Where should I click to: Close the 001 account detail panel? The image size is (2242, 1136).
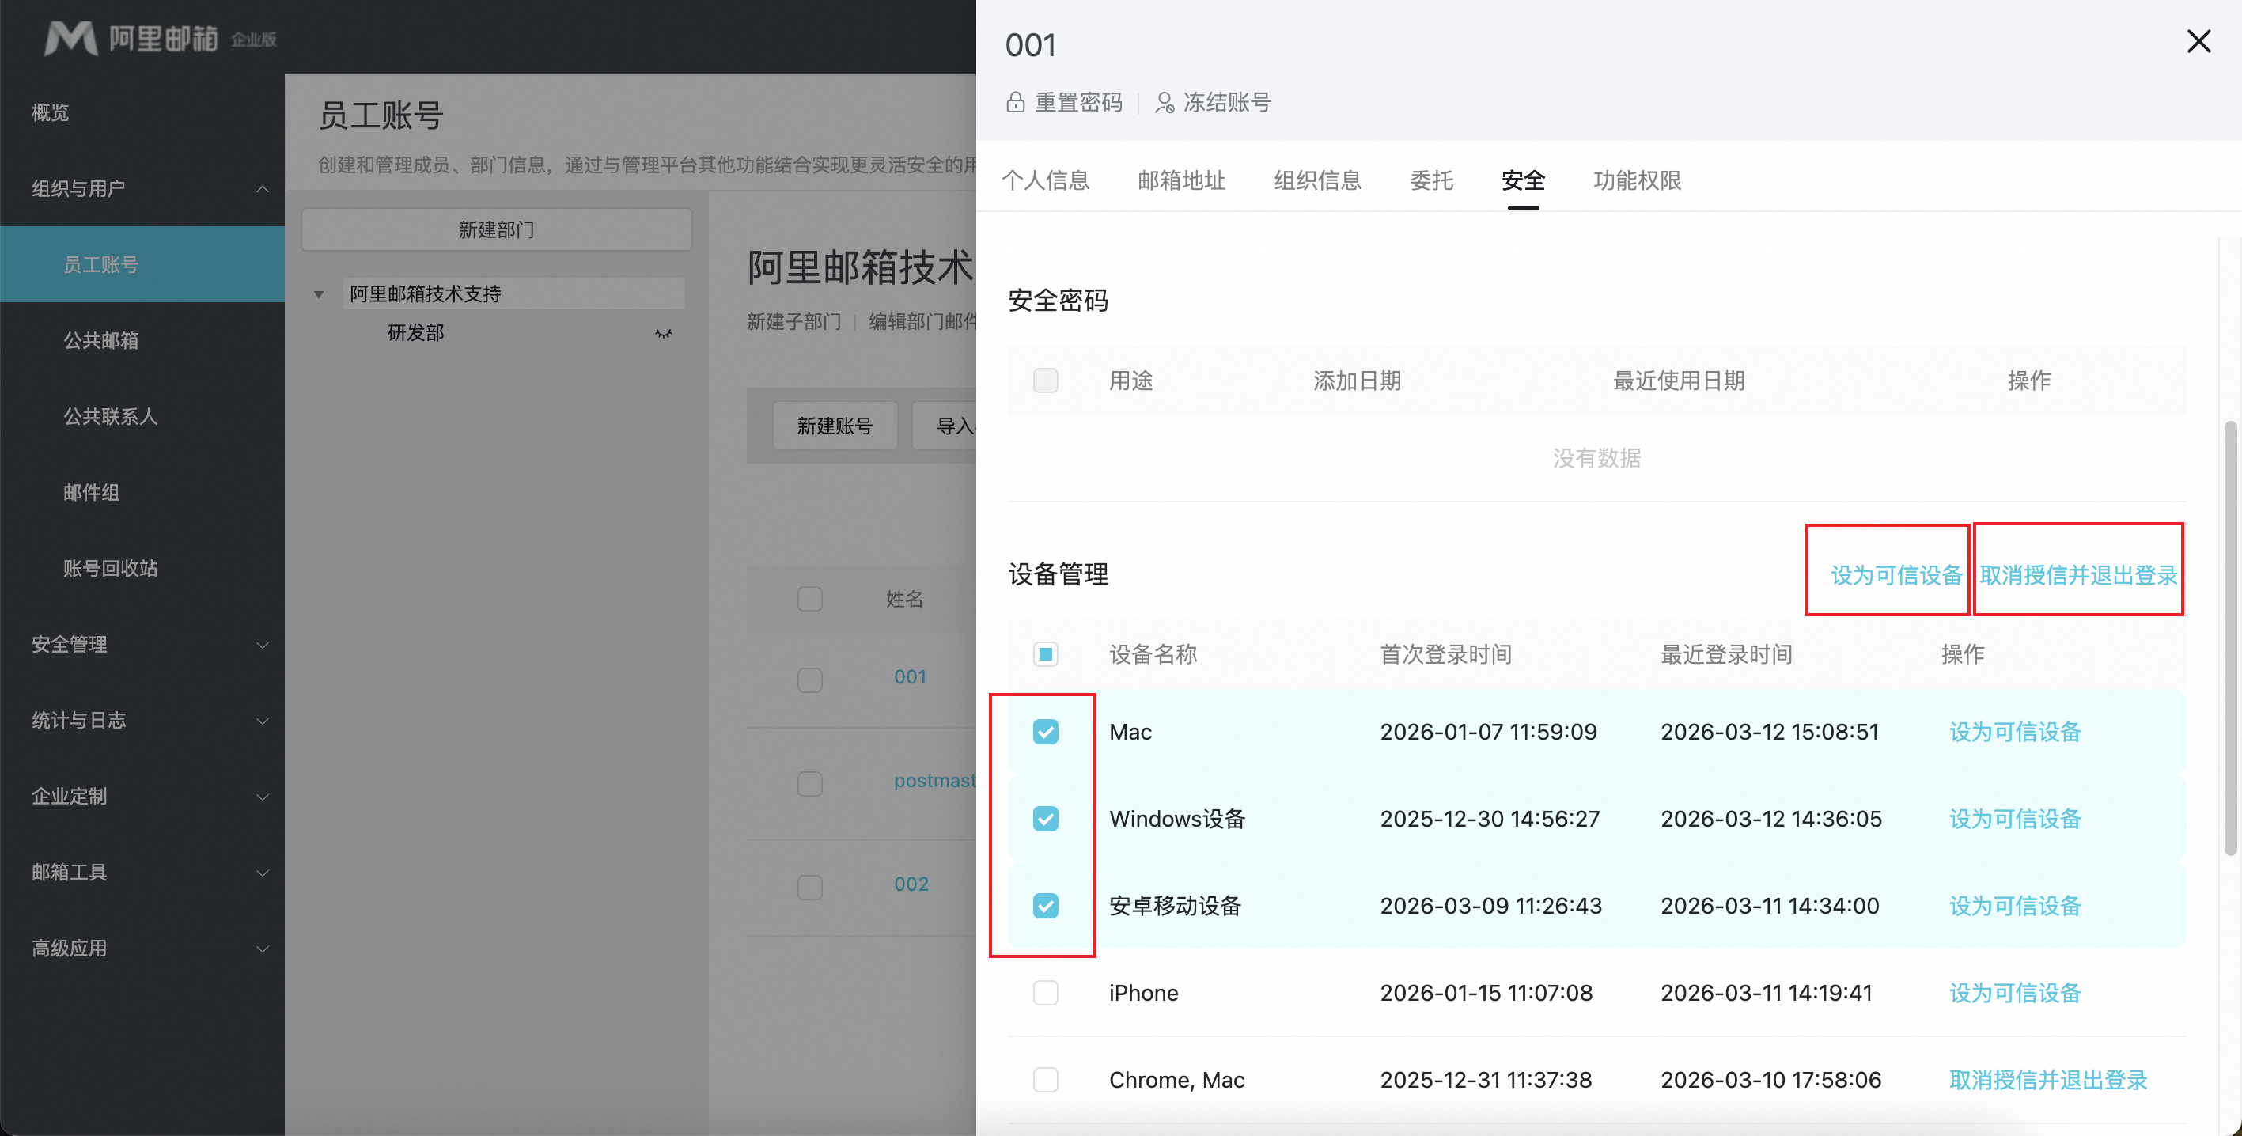click(2198, 41)
